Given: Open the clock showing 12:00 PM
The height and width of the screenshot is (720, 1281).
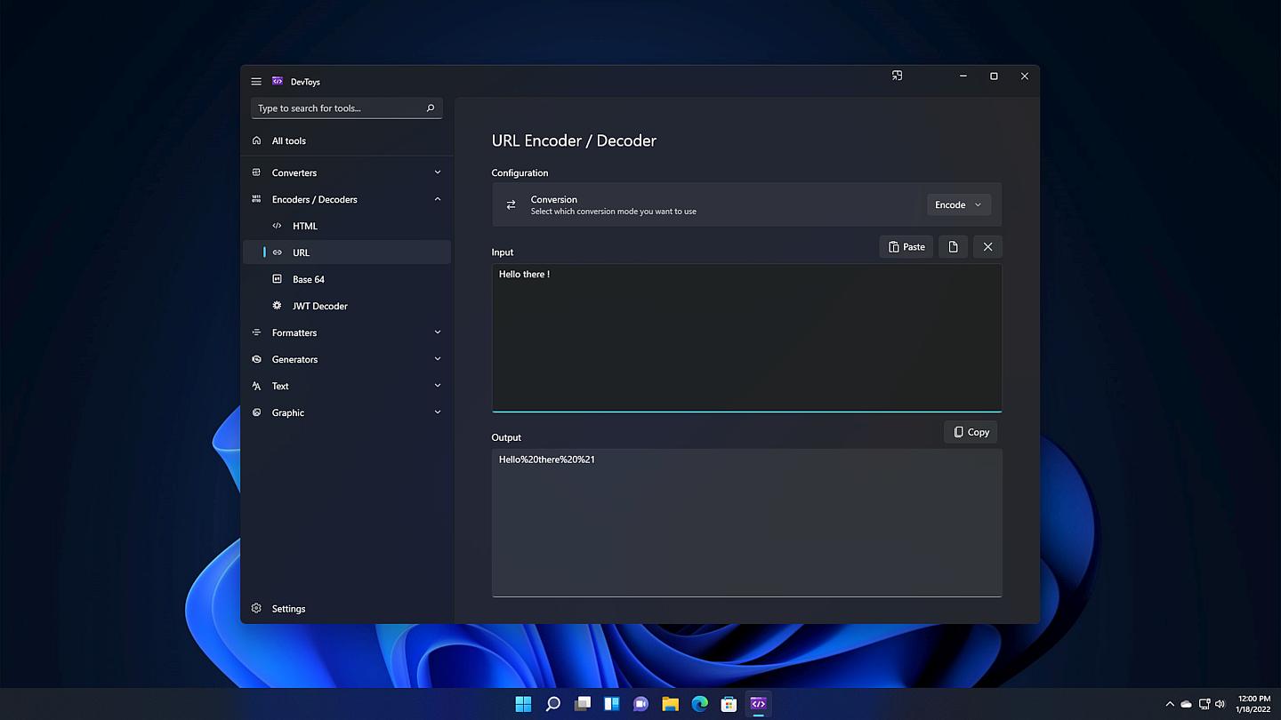Looking at the screenshot, I should [1253, 704].
